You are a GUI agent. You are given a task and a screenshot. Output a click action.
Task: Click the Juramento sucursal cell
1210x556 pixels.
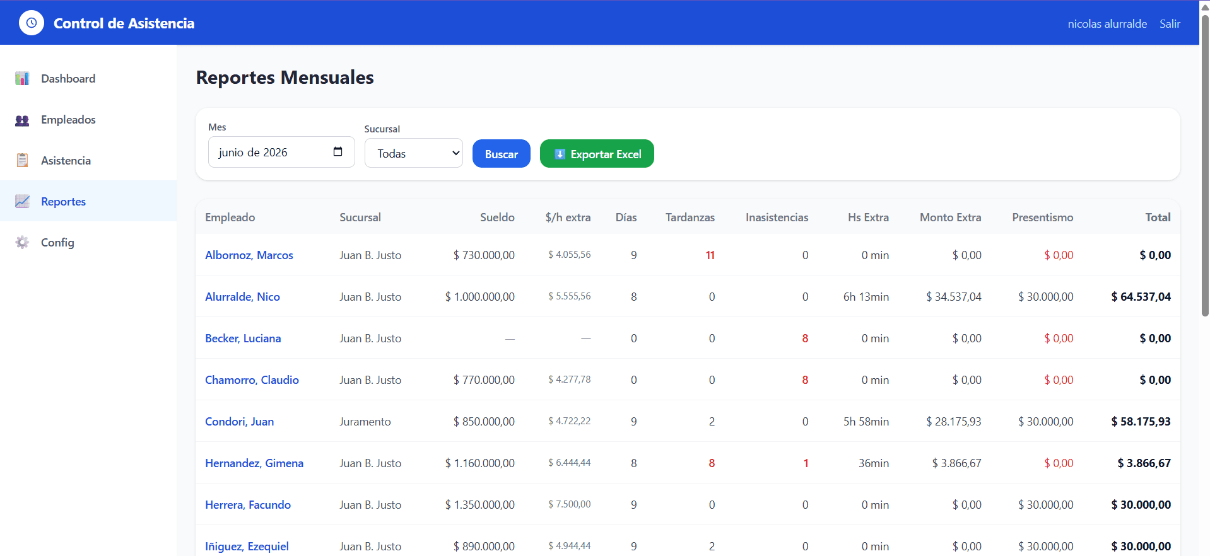coord(365,422)
